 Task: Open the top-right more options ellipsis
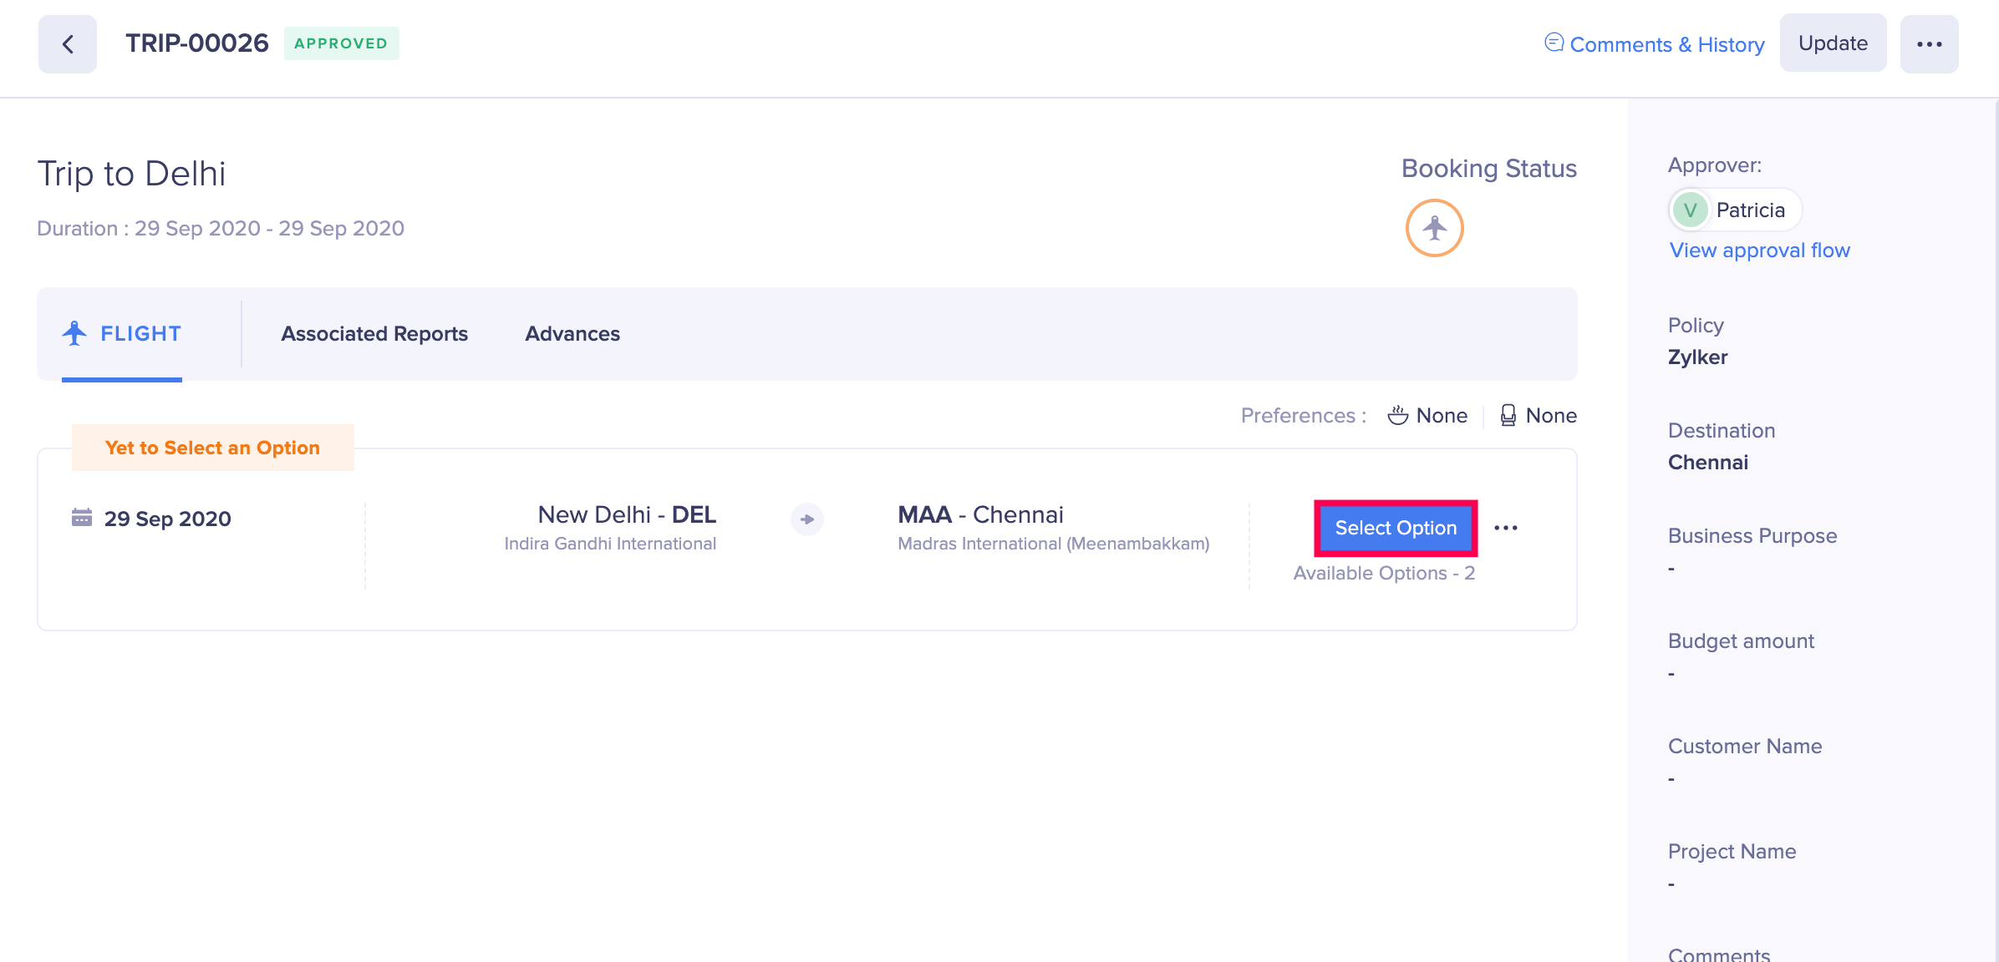pyautogui.click(x=1929, y=44)
